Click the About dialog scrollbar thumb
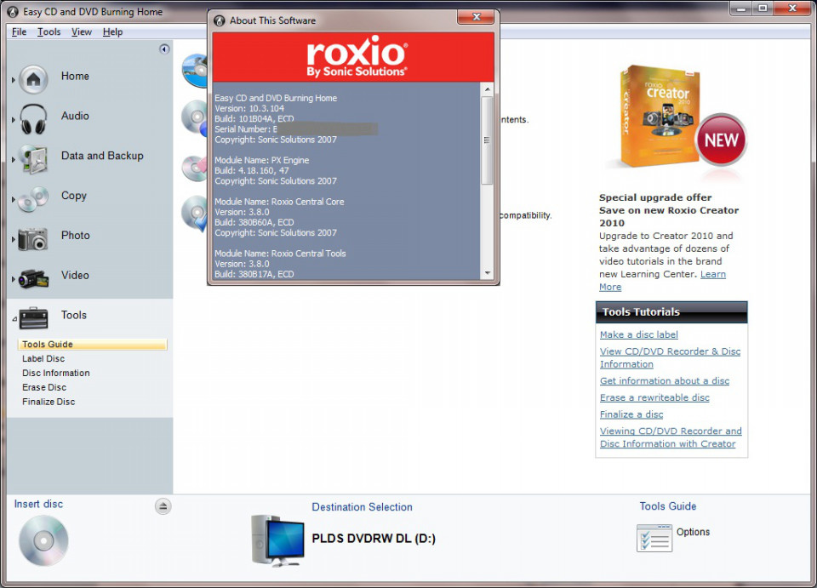The image size is (817, 588). 487,140
